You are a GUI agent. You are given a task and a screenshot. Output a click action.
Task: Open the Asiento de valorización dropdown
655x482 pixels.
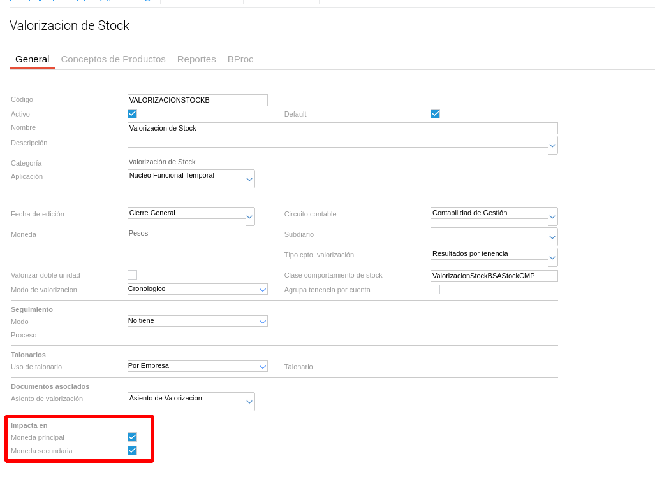pyautogui.click(x=249, y=402)
